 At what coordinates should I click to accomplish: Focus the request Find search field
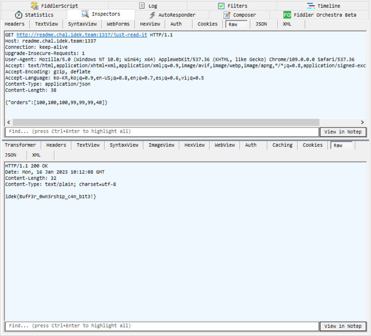(162, 132)
